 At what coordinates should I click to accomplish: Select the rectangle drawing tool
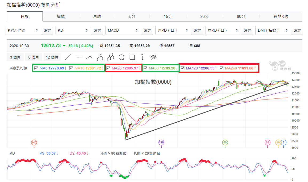coord(132,57)
